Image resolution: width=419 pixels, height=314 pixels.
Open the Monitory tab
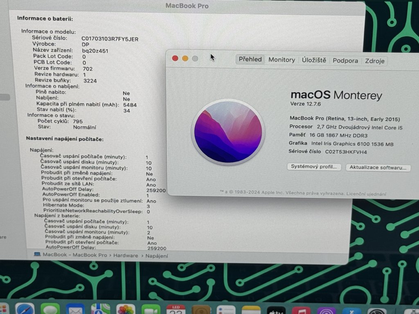pyautogui.click(x=282, y=60)
